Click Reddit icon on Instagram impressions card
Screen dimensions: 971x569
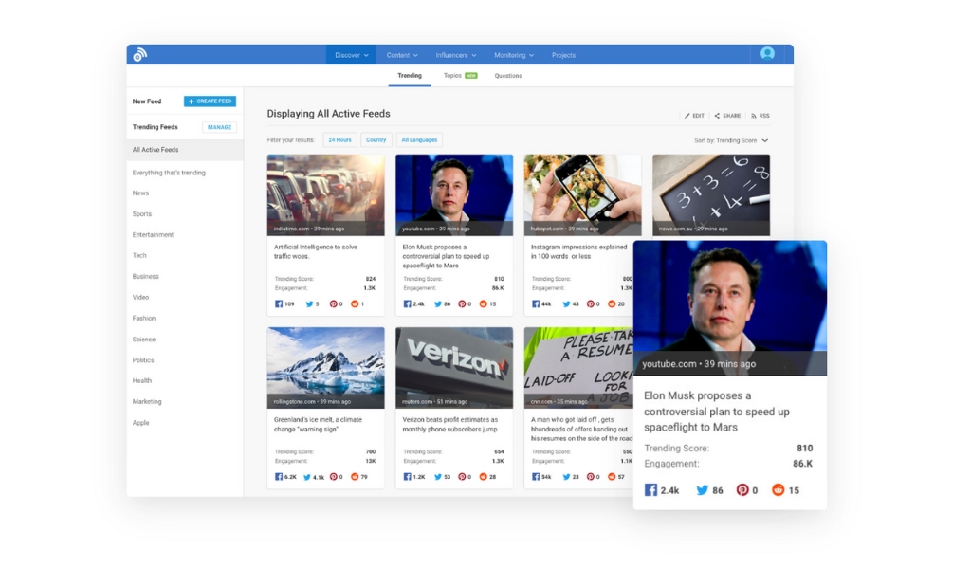612,304
